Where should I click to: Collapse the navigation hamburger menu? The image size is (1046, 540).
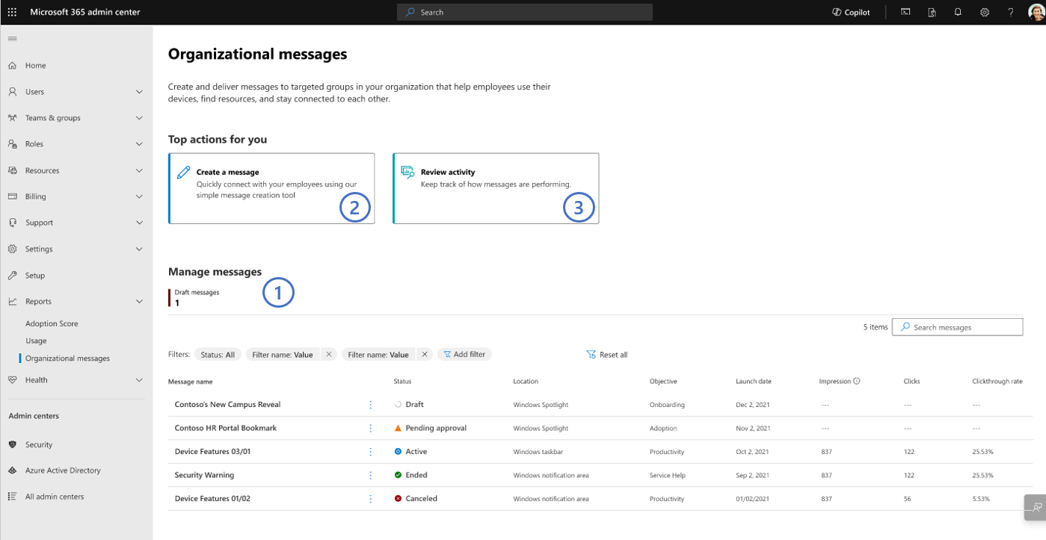[x=12, y=39]
